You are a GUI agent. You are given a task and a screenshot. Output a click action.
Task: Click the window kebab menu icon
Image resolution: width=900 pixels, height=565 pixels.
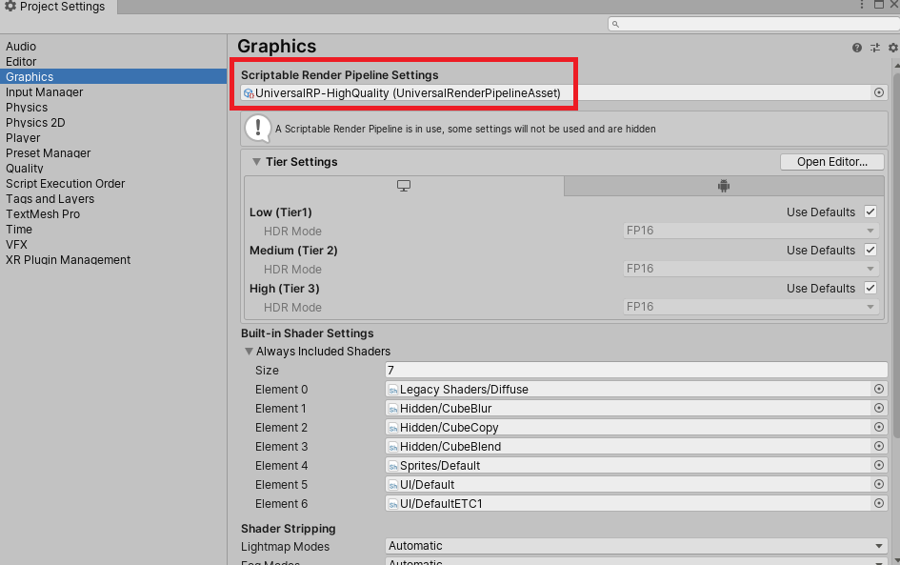point(862,5)
